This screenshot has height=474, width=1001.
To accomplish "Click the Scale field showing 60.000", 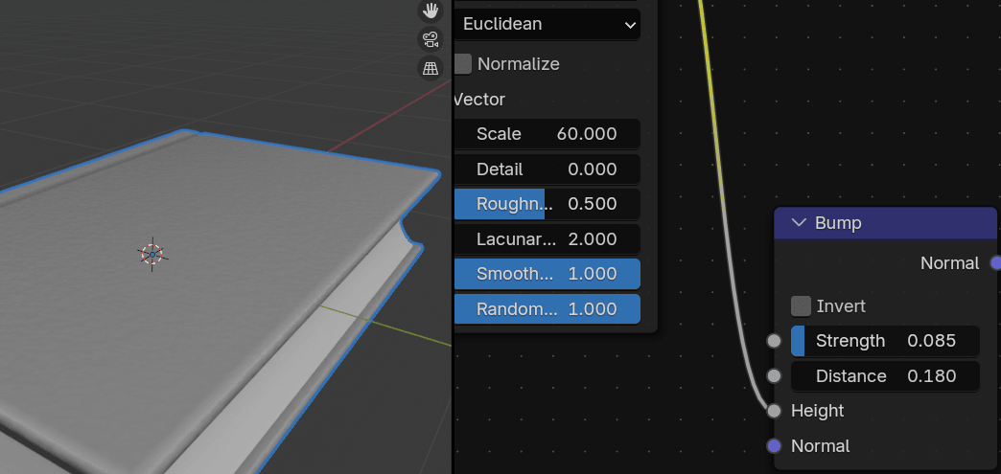I will pyautogui.click(x=547, y=134).
